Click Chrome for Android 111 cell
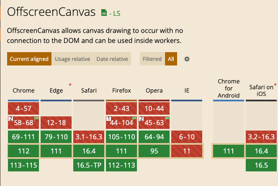The width and height of the screenshot is (278, 186). 229,151
